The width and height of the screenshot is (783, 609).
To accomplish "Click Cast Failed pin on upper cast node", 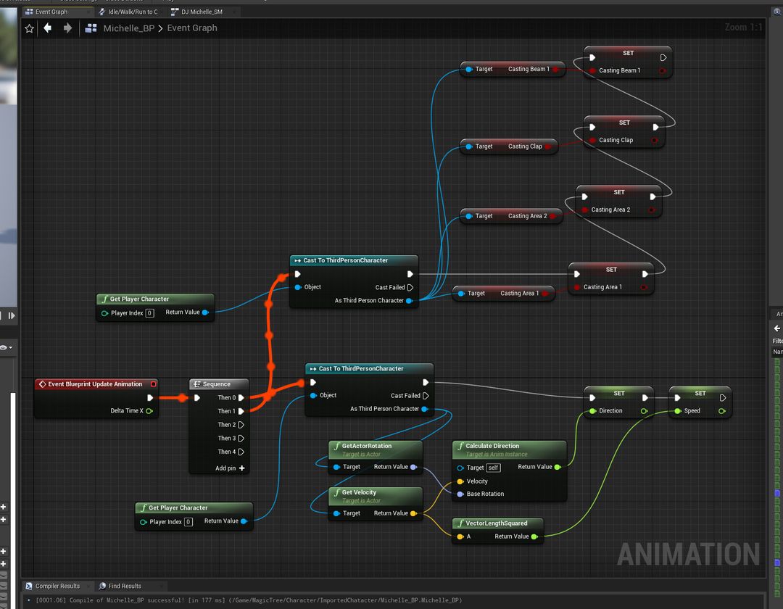I will click(410, 288).
